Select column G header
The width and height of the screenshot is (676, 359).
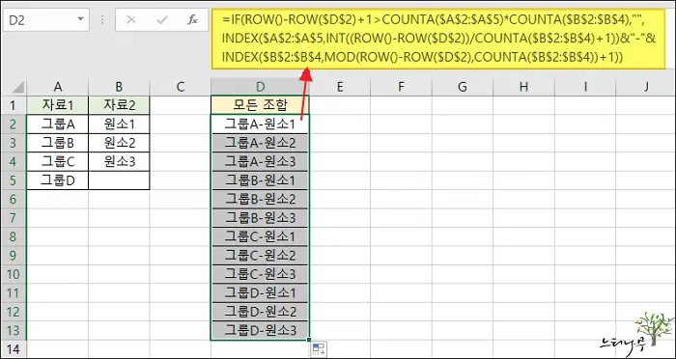click(x=463, y=87)
